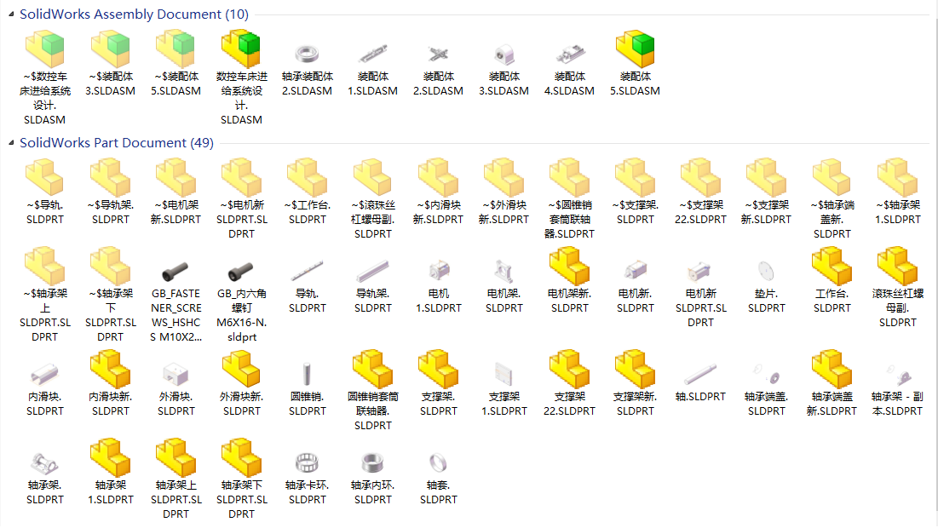Select the ~$数控车床进给系统设计.SLDASM temp icon
Image resolution: width=938 pixels, height=528 pixels.
(45, 49)
